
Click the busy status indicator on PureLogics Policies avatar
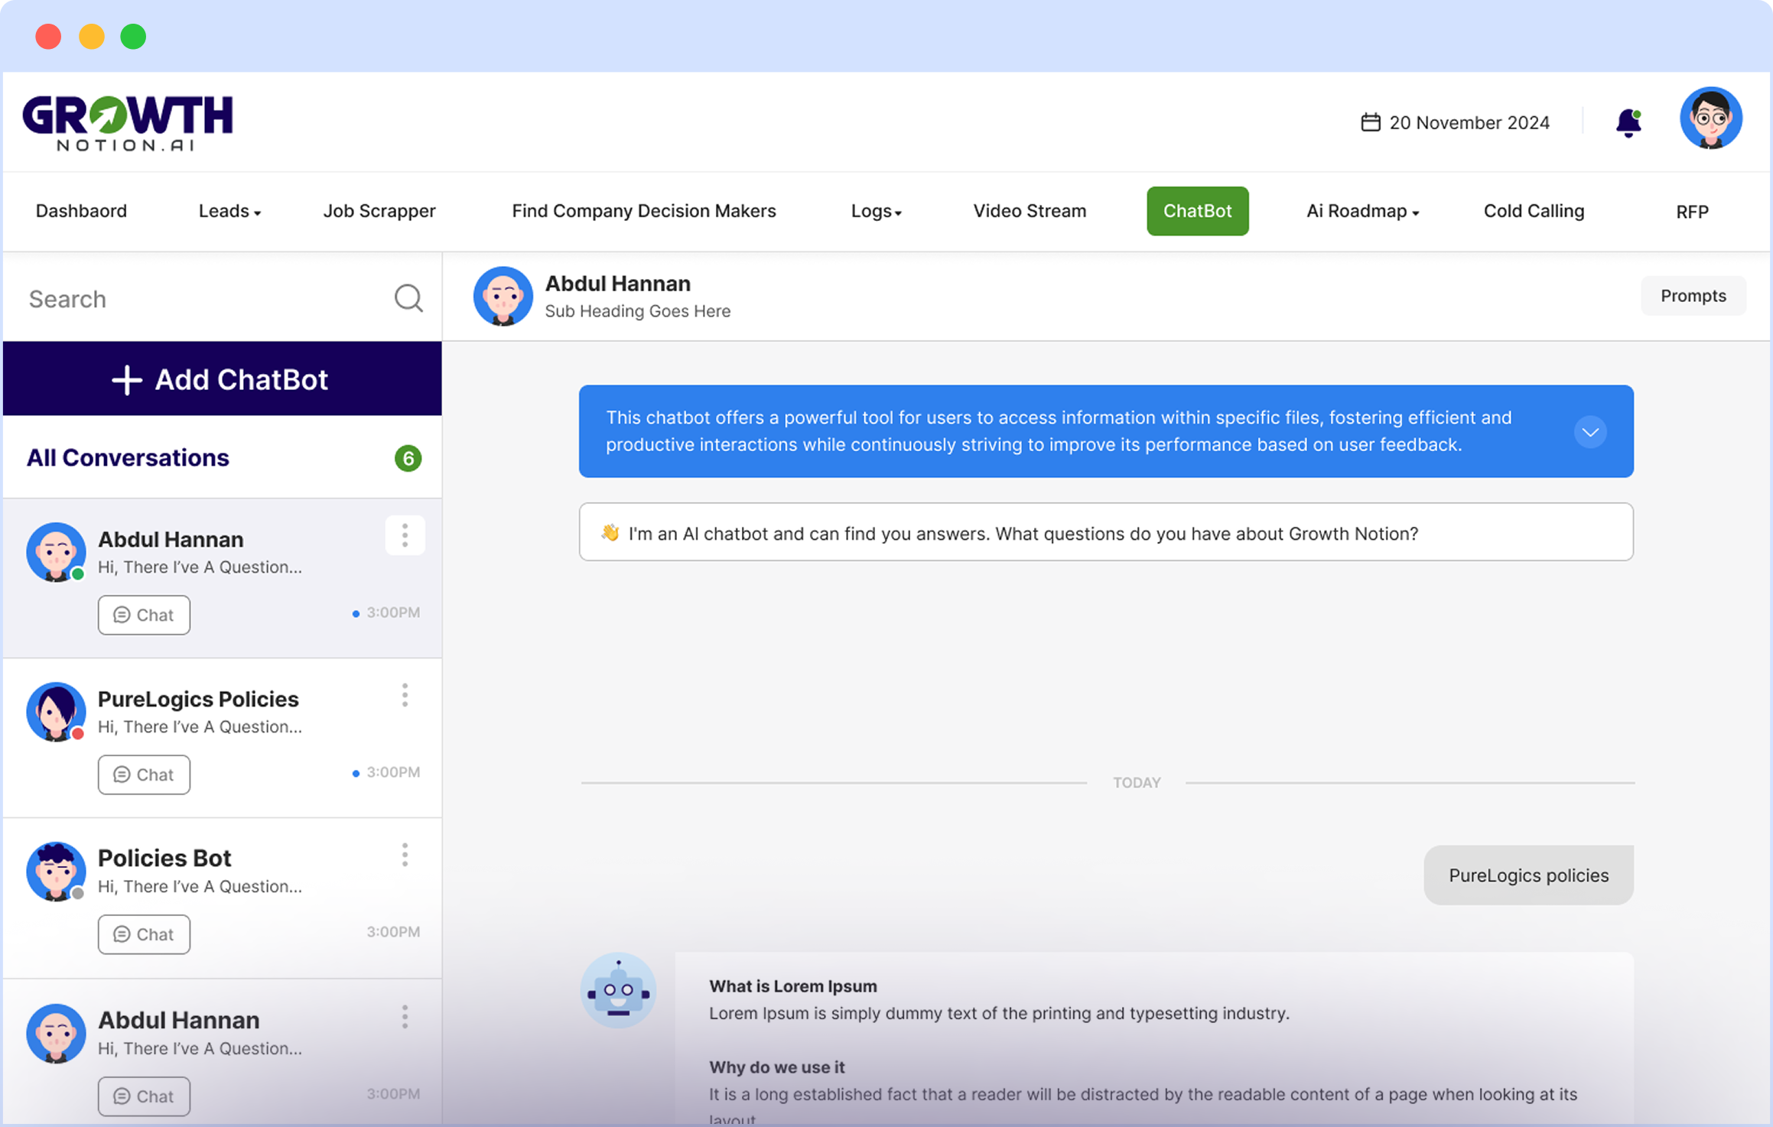(x=80, y=734)
